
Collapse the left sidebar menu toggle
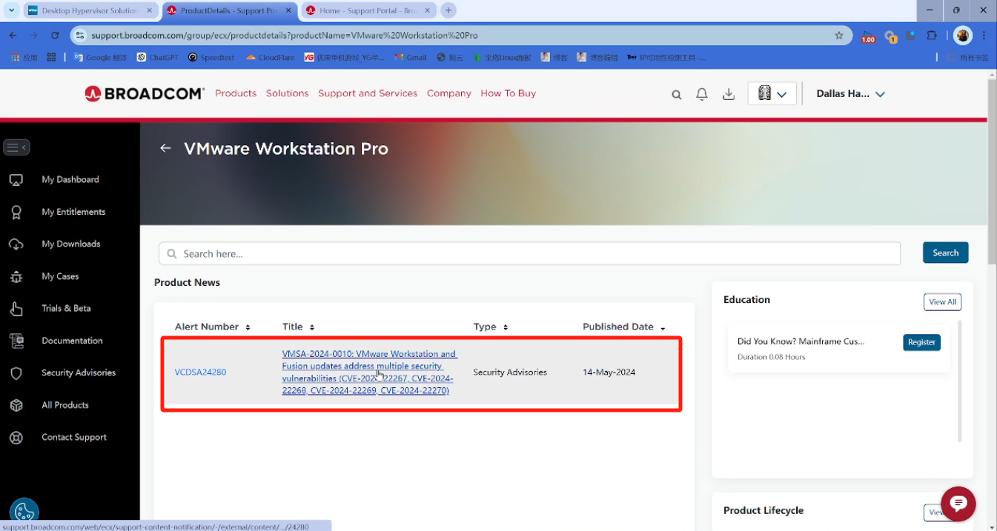[16, 147]
